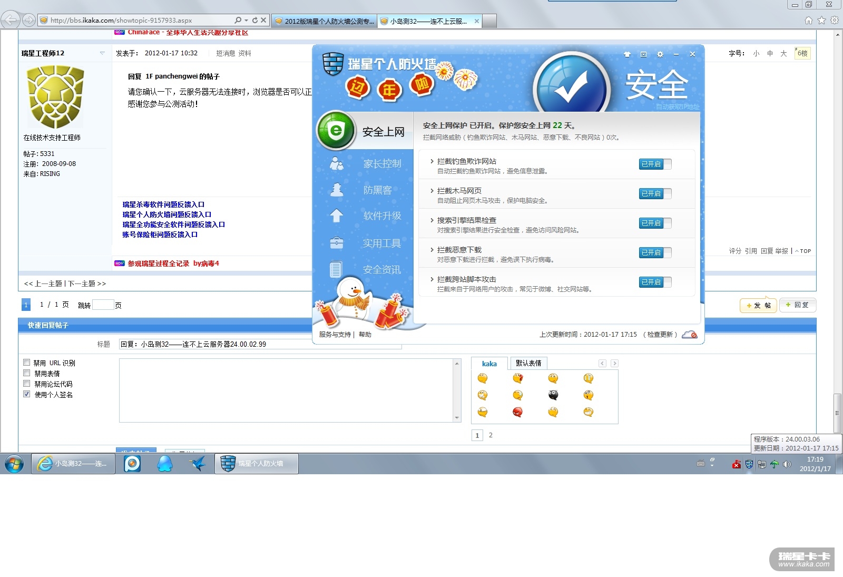Open the firewall settings gear icon
This screenshot has height=577, width=843.
click(660, 54)
